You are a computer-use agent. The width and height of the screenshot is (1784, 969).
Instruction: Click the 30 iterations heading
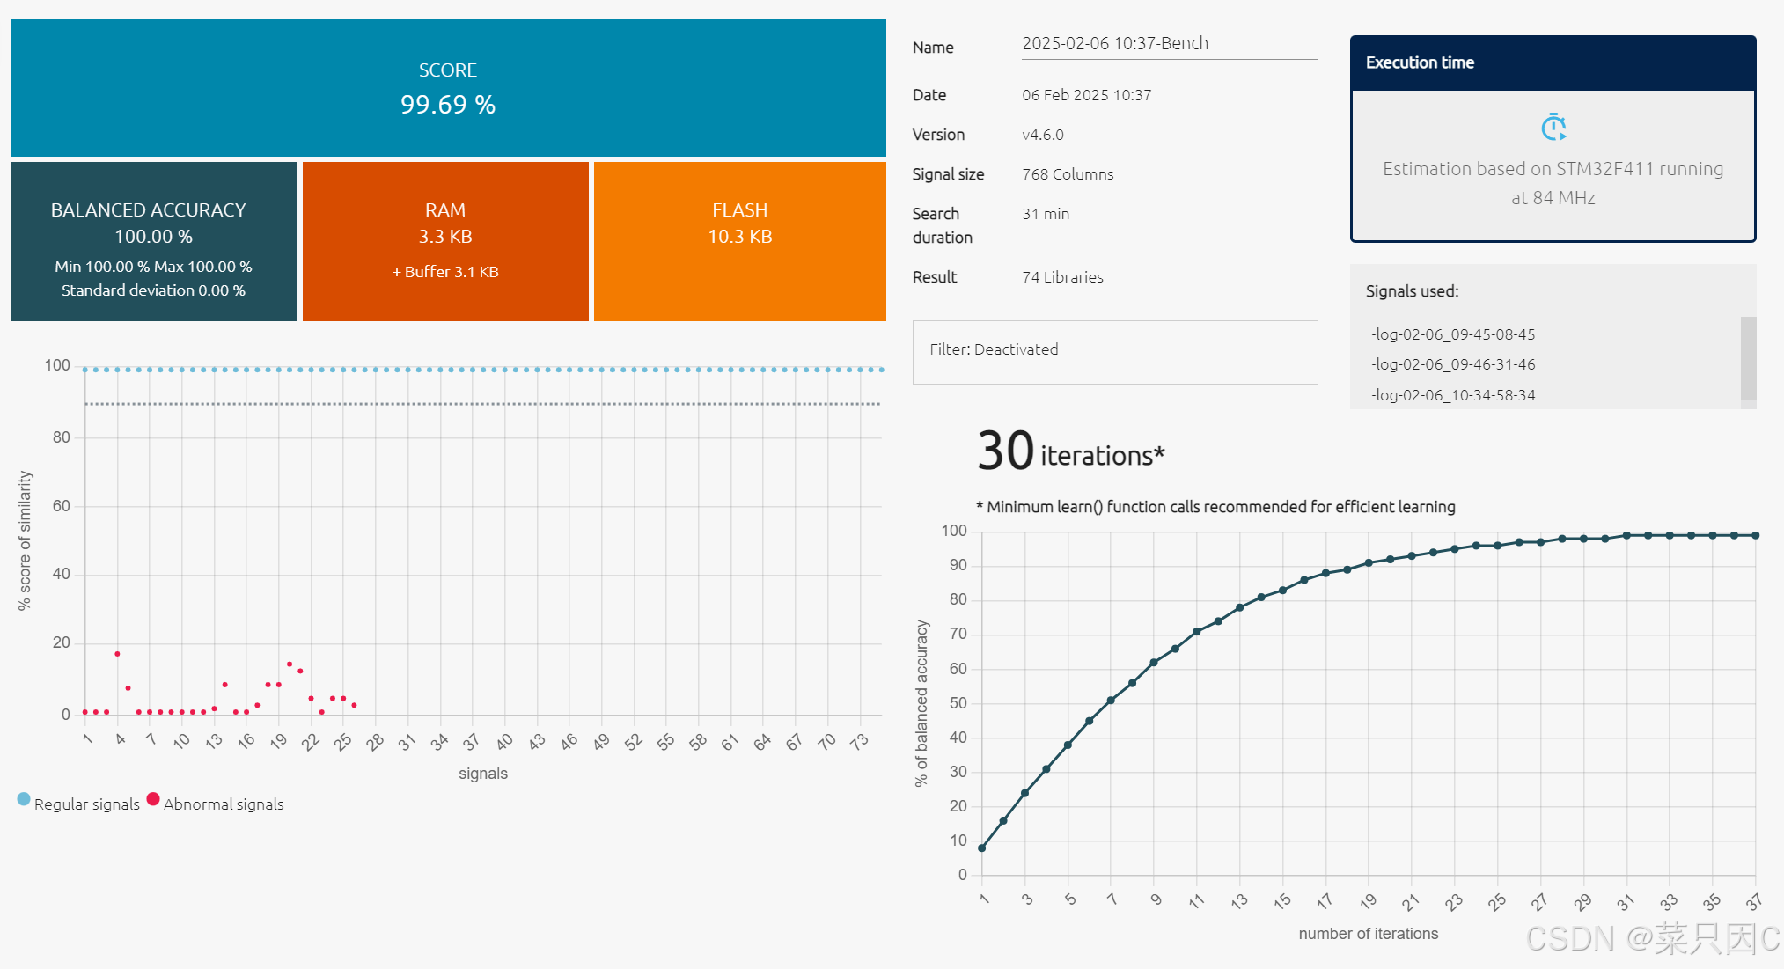click(x=1070, y=453)
